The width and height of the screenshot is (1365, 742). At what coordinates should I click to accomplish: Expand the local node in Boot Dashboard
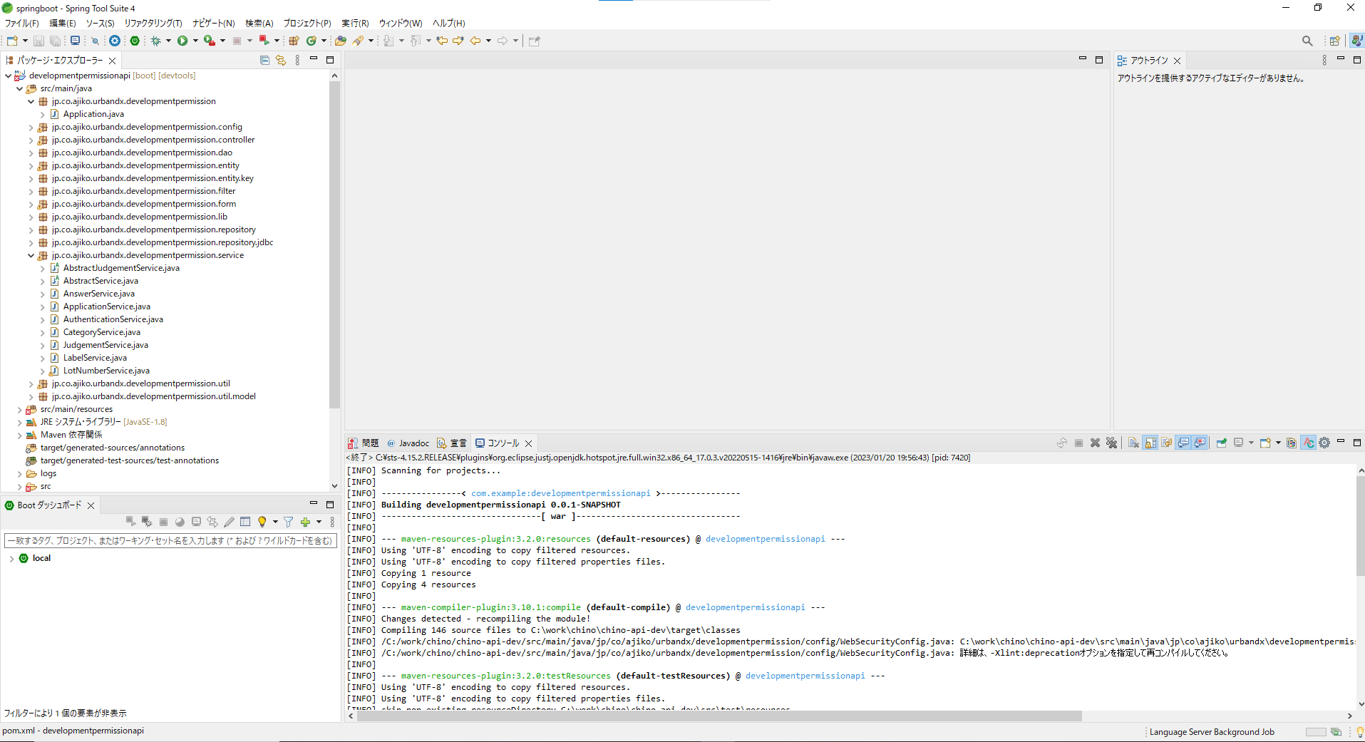(11, 558)
